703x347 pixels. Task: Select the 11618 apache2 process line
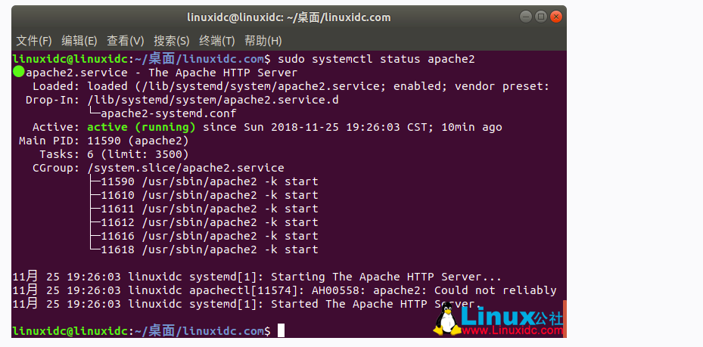coord(204,249)
